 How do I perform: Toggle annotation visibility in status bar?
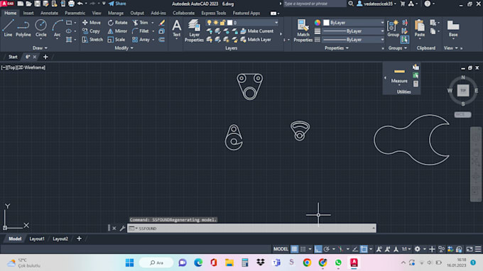click(379, 249)
